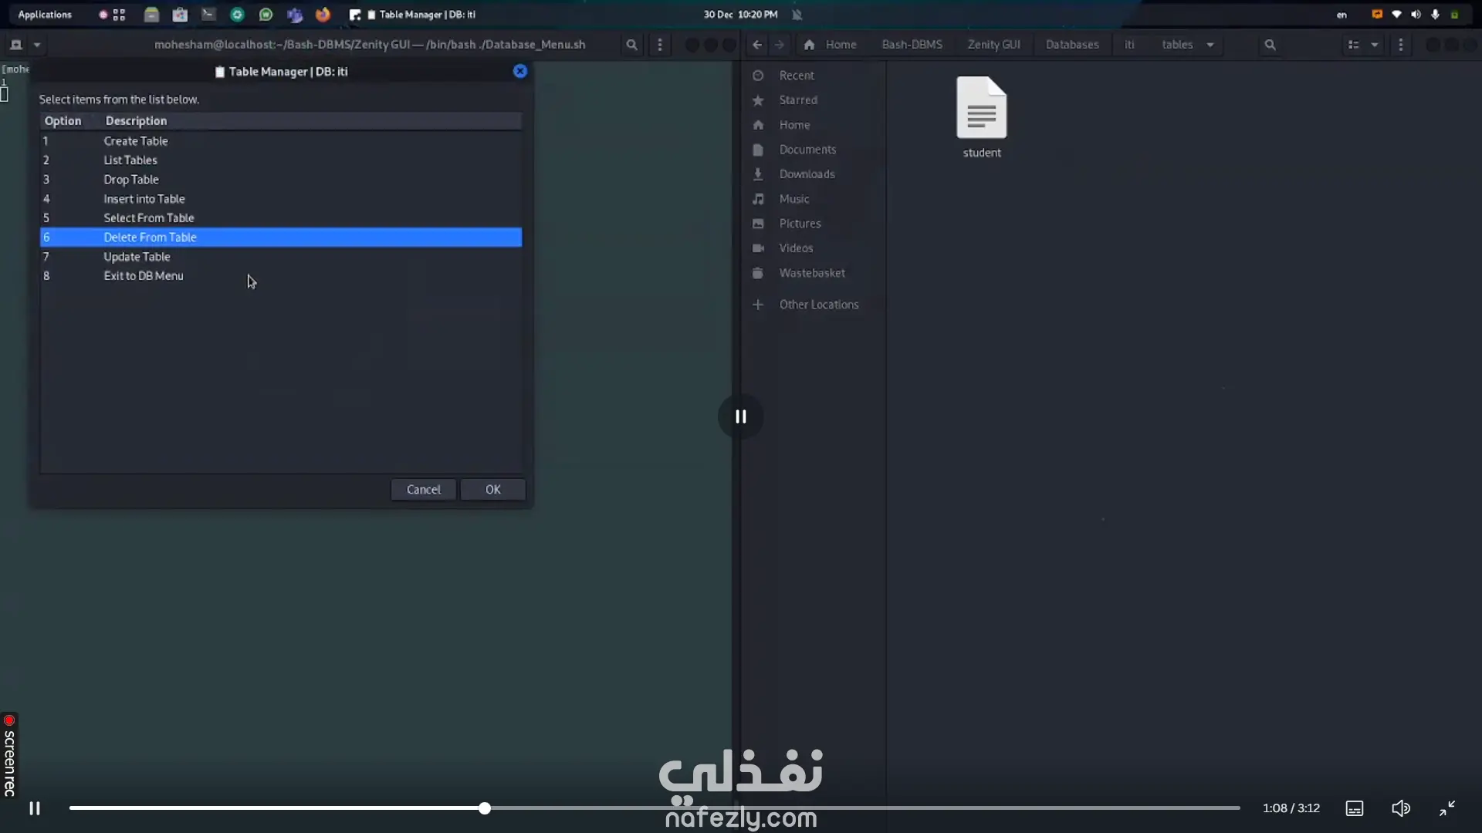The image size is (1482, 833).
Task: Open view options dropdown arrow
Action: click(1375, 45)
